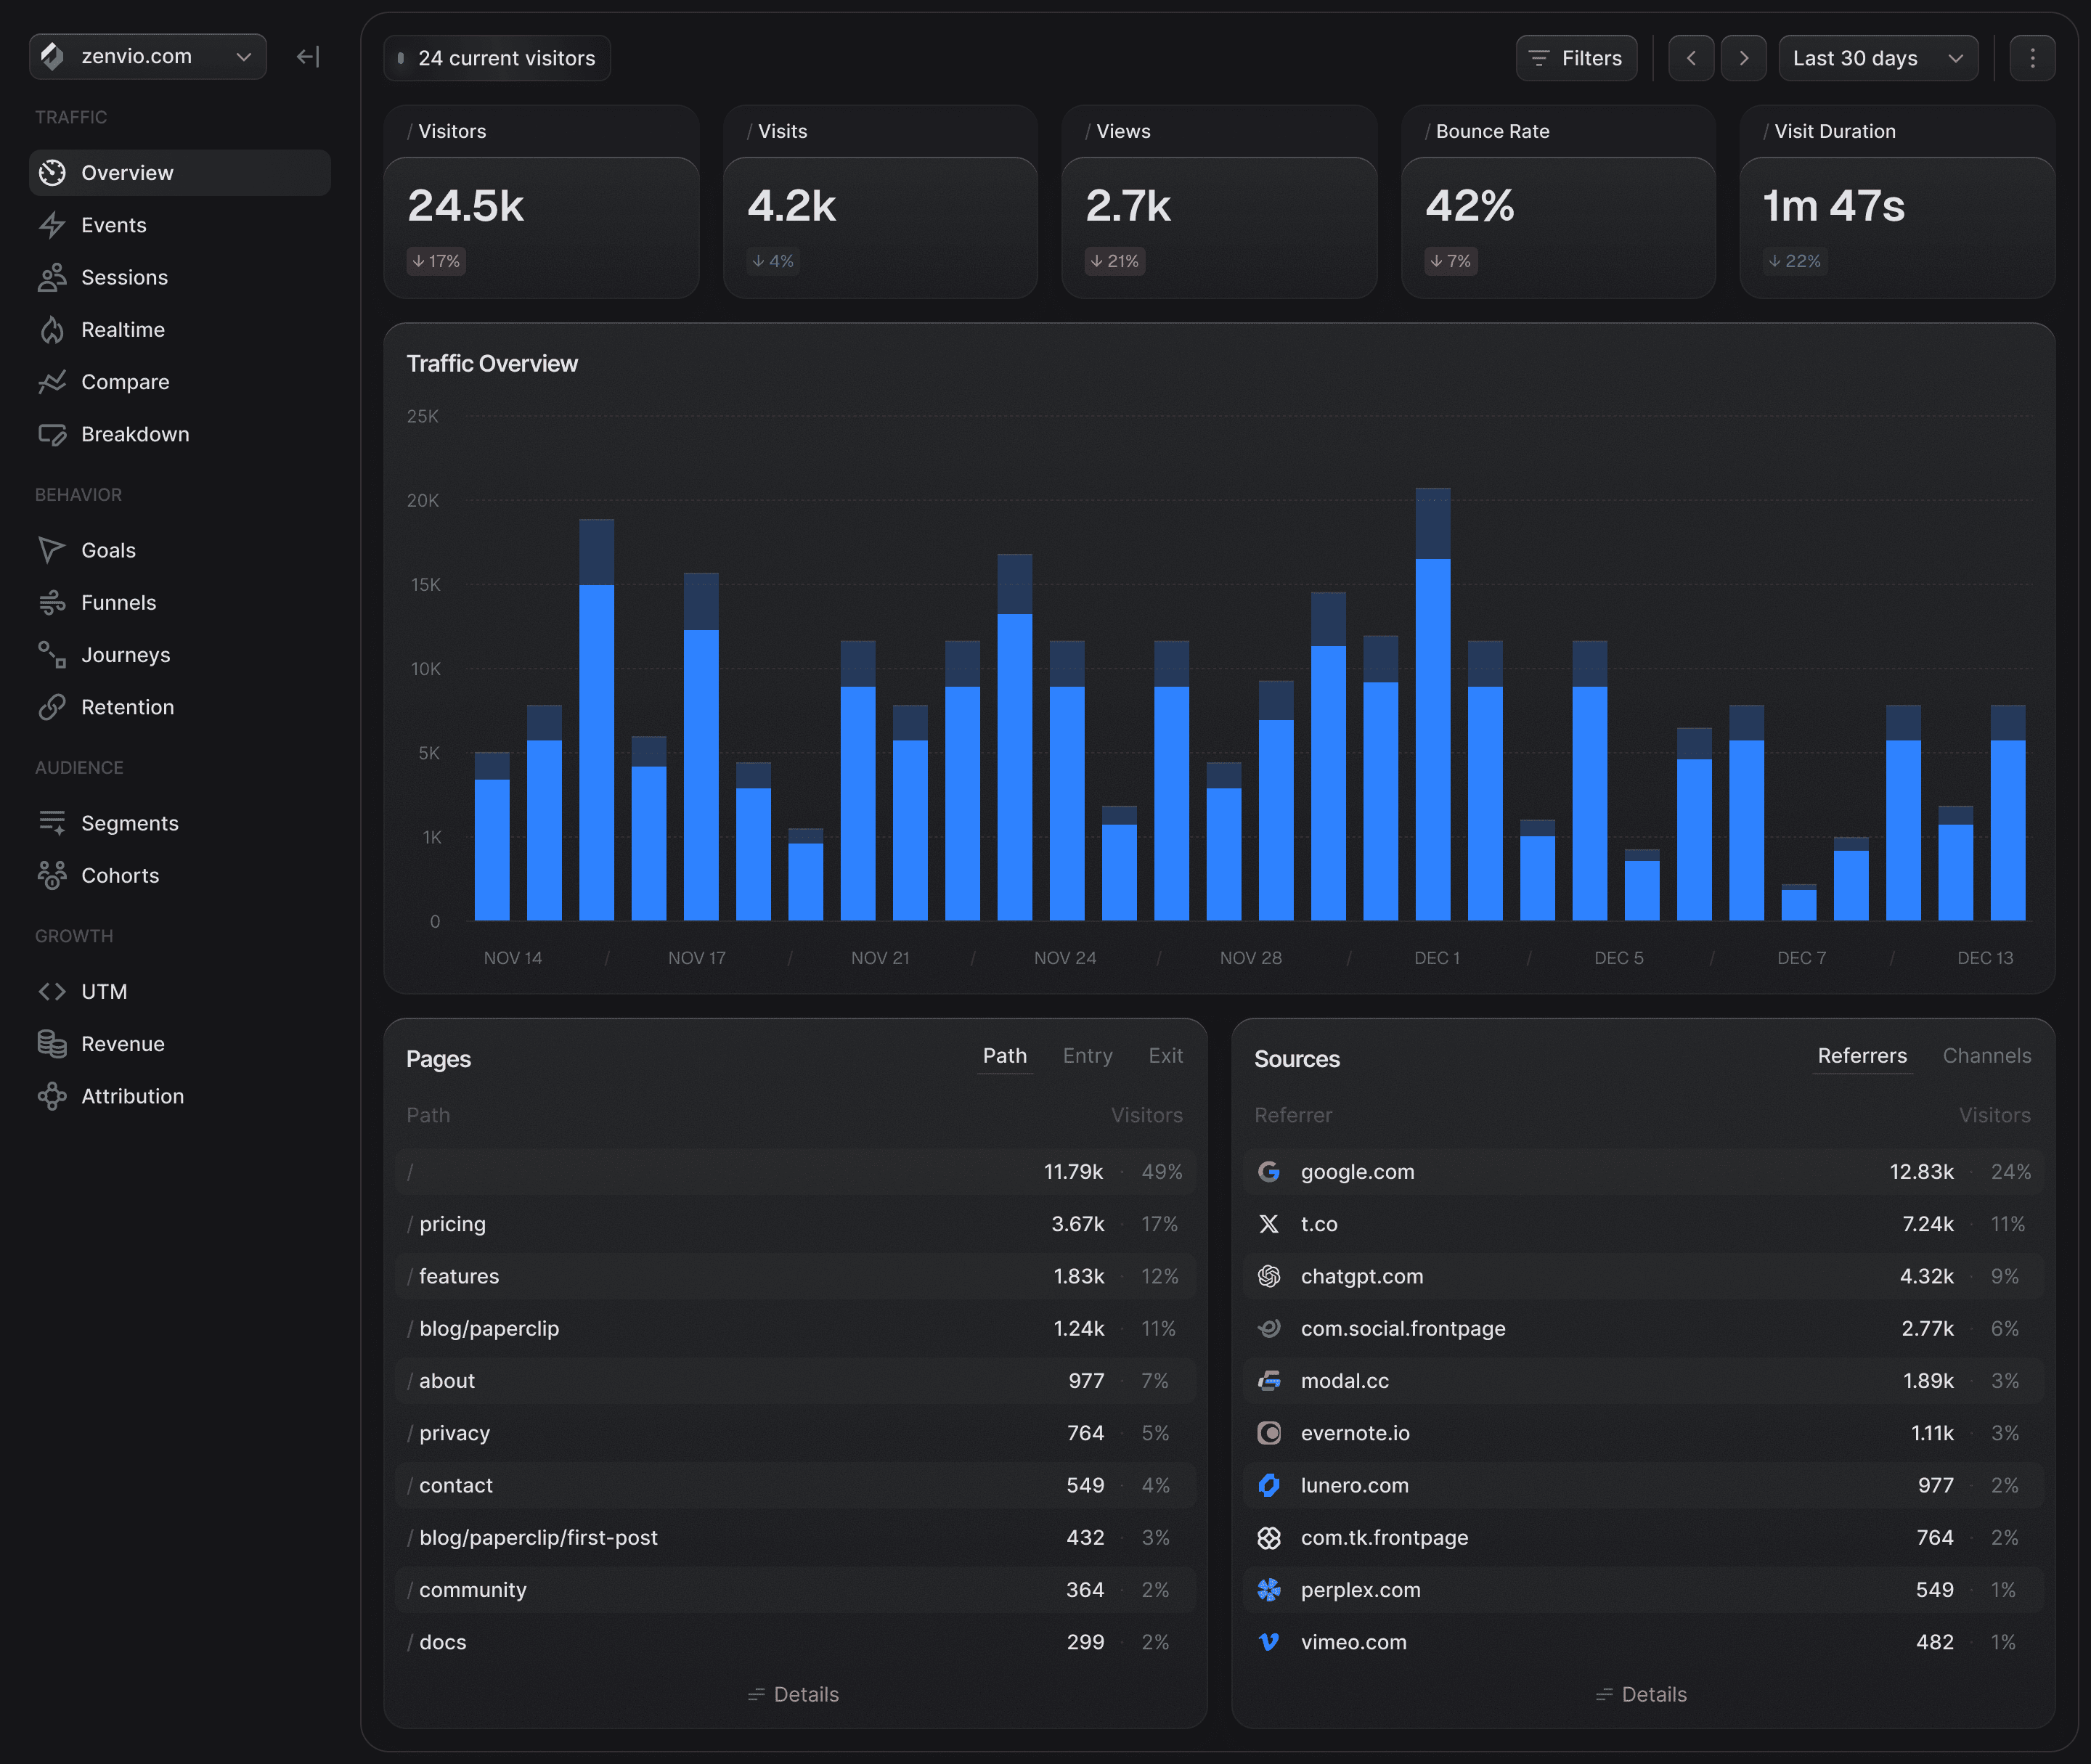Screen dimensions: 2091x1764
Task: Click the Retention icon
Action: 52,707
